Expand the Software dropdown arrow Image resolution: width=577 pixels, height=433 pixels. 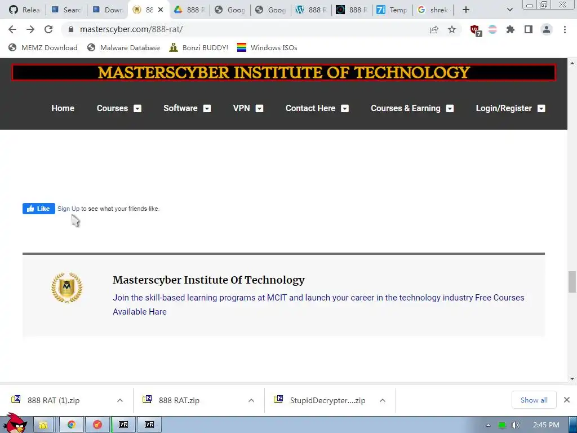click(x=207, y=109)
